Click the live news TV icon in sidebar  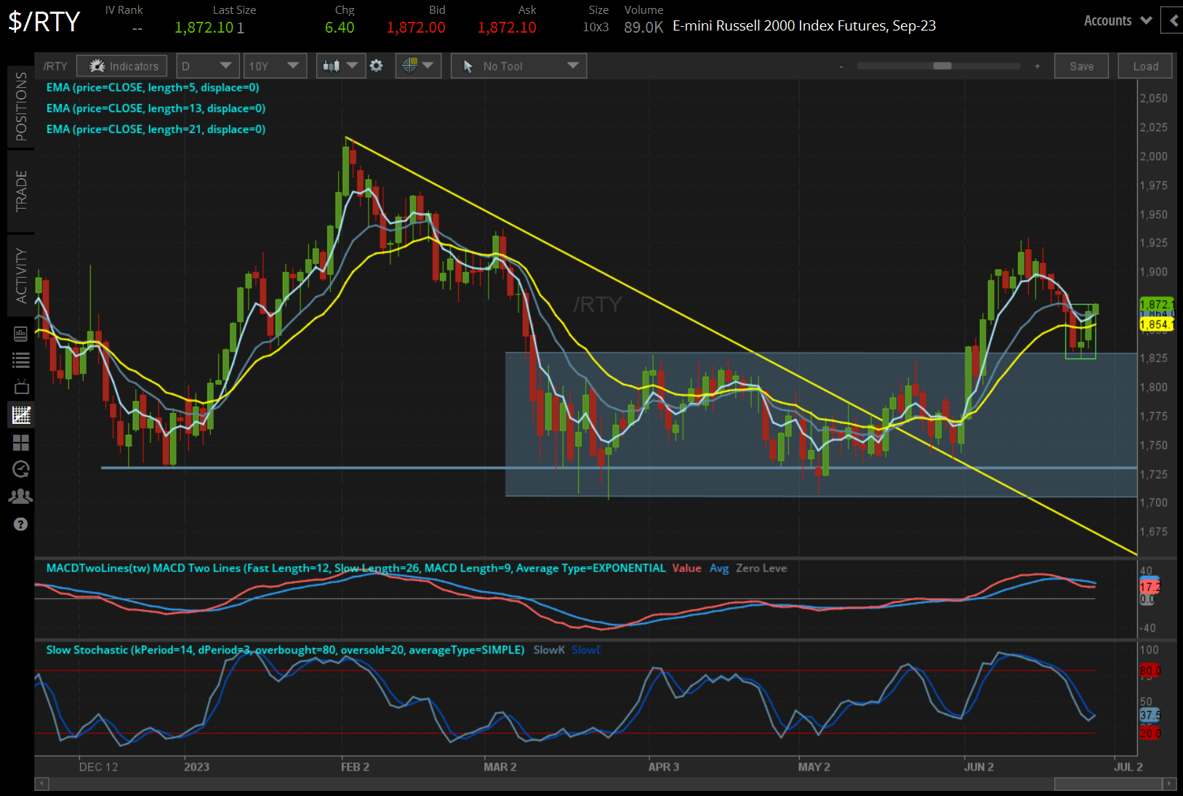(x=20, y=387)
